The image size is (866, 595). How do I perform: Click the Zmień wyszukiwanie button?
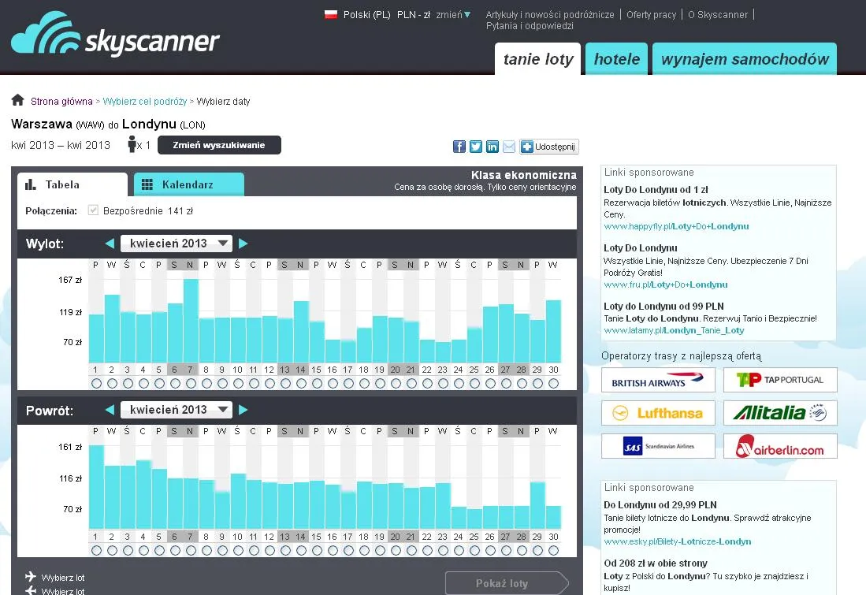219,145
